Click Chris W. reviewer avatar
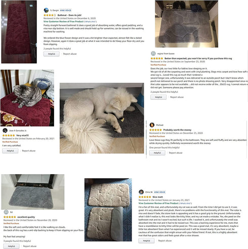The height and width of the screenshot is (249, 248). 141,192
